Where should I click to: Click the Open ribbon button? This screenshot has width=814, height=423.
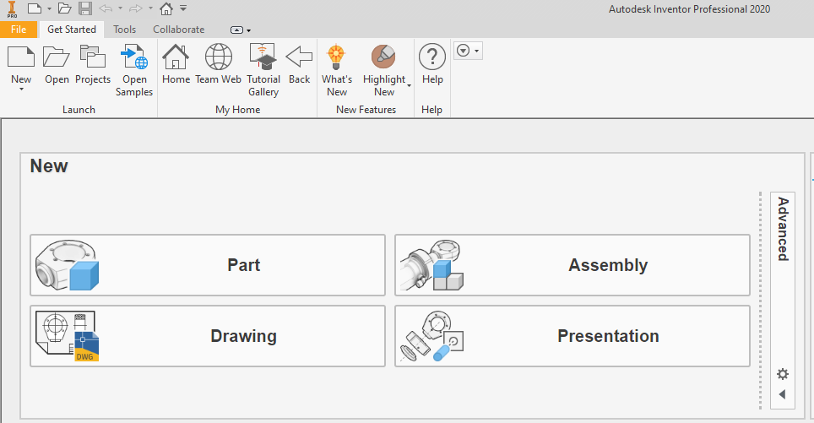coord(57,65)
